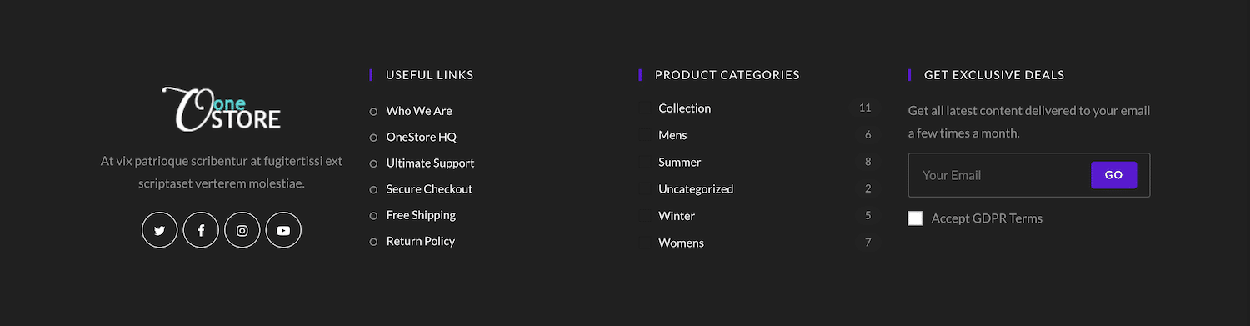Viewport: 1250px width, 326px height.
Task: Open the OneStore HQ link
Action: pyautogui.click(x=422, y=137)
